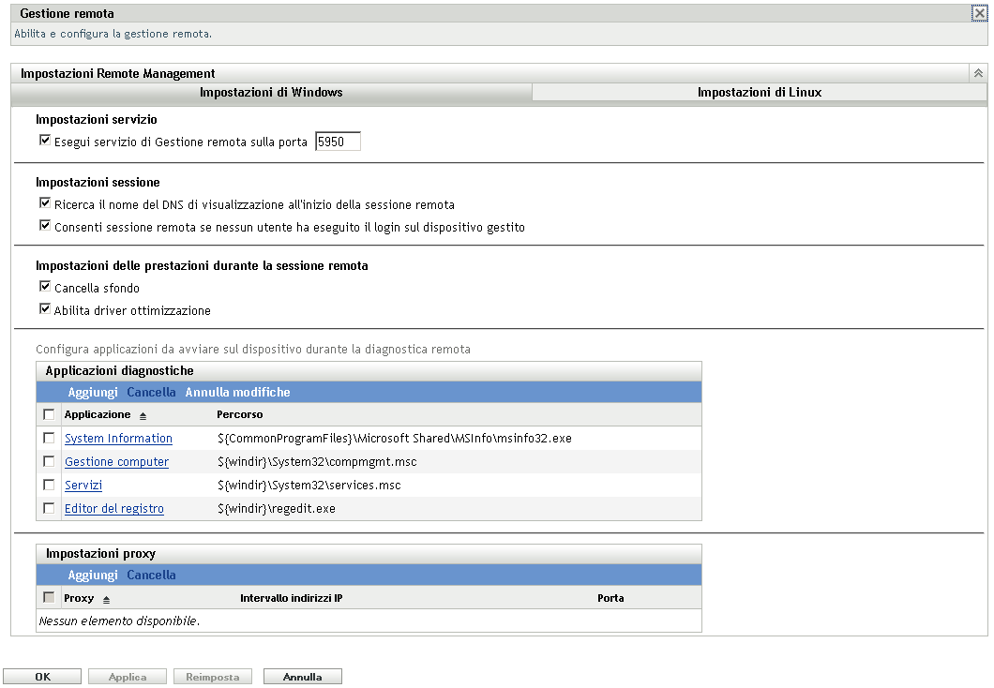Collapse the Impostazioni Remote Management section
The height and width of the screenshot is (688, 994).
point(978,72)
